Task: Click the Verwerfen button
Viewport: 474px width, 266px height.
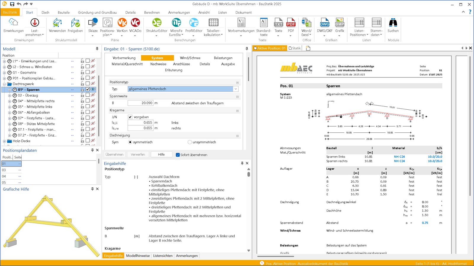Action: [x=138, y=154]
